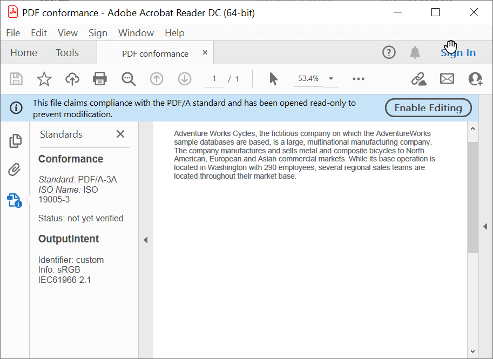Image resolution: width=493 pixels, height=359 pixels.
Task: Click the 53.4% zoom value field
Action: [x=308, y=79]
